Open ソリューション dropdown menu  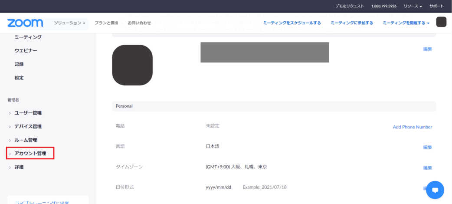click(69, 23)
